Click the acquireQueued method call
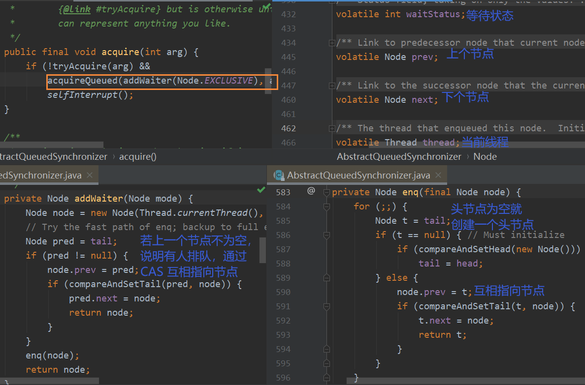 click(x=82, y=81)
